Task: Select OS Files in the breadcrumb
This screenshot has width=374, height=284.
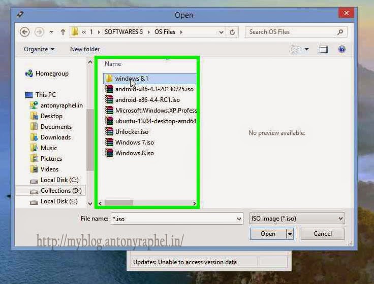Action: (165, 32)
